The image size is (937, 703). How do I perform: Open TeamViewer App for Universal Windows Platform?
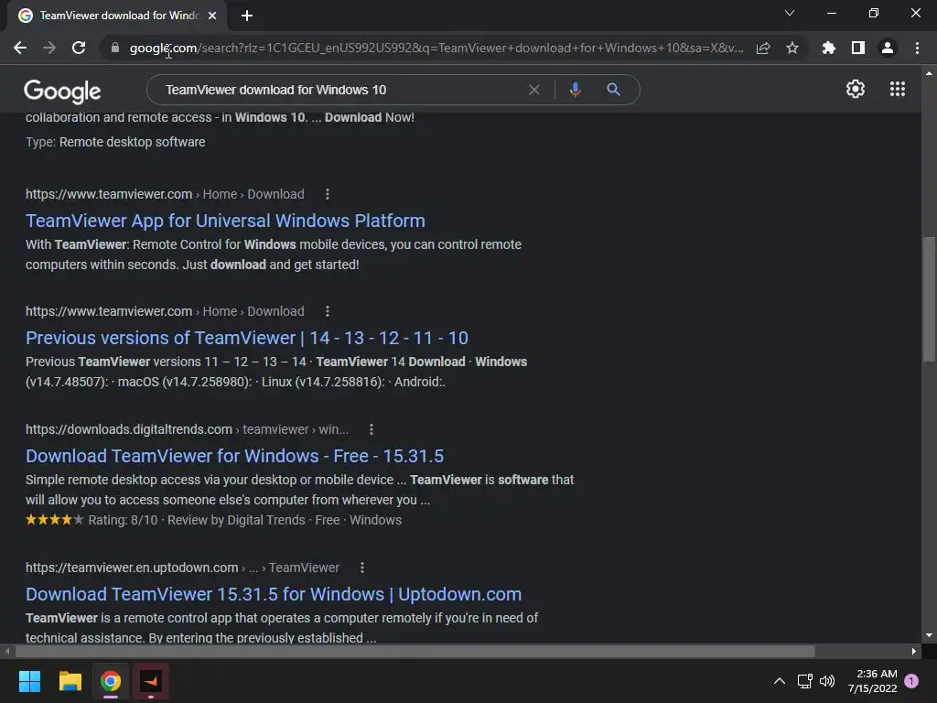(225, 221)
